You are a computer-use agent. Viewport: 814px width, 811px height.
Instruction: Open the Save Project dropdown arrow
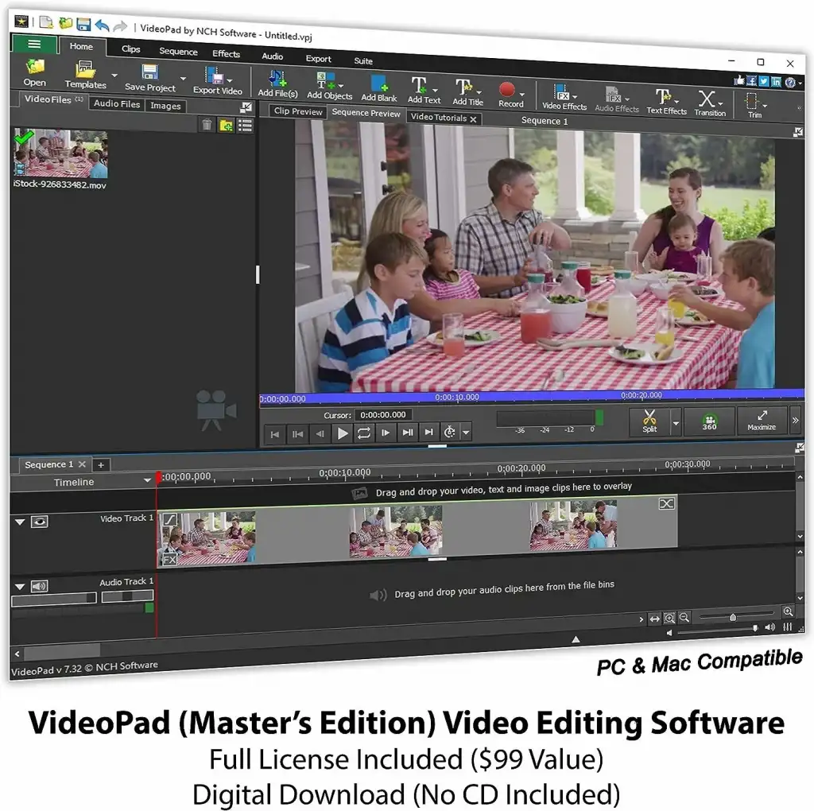pos(183,79)
